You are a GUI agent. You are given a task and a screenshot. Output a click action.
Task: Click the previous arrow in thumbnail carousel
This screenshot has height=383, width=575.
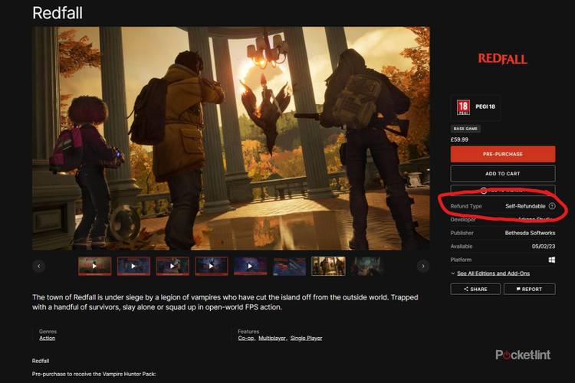coord(39,267)
